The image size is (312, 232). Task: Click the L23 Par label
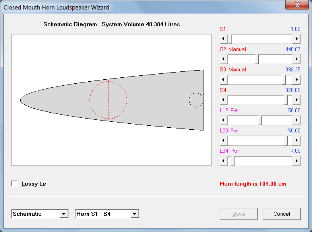229,130
